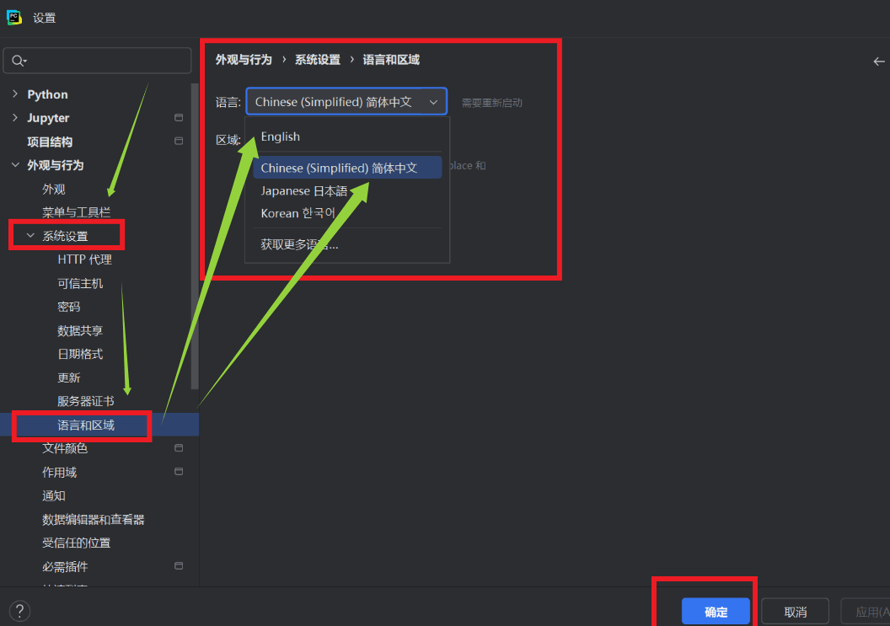890x626 pixels.
Task: Collapse the 外观与行为 section
Action: point(15,165)
